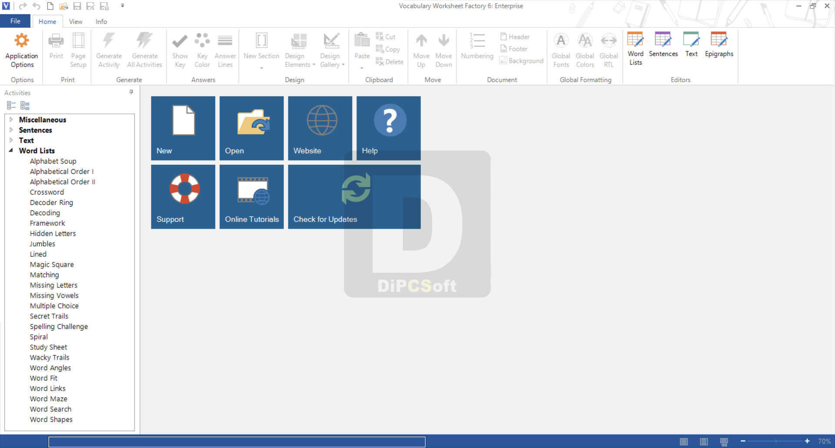Screen dimensions: 835x448
Task: Select Word Maze activity
Action: [x=49, y=399]
